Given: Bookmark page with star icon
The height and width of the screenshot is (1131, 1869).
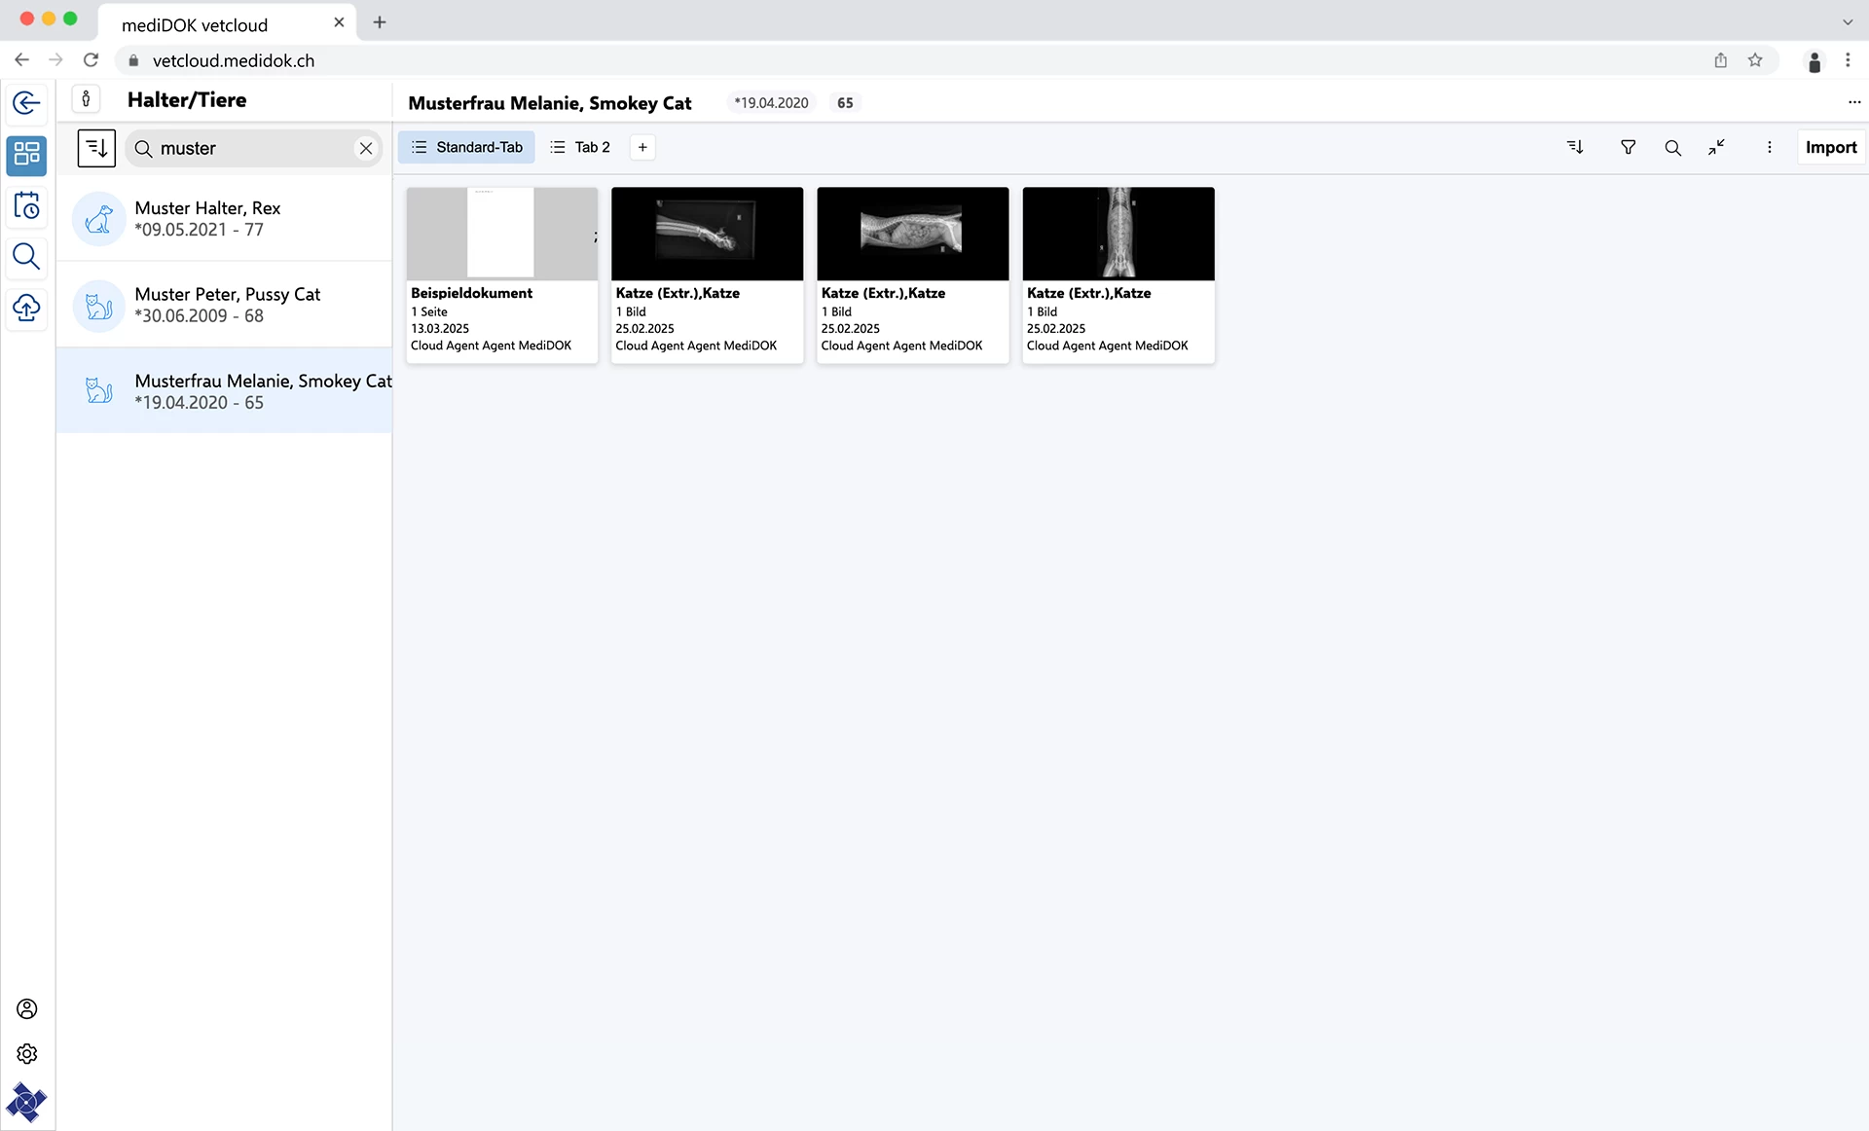Looking at the screenshot, I should click(1755, 60).
